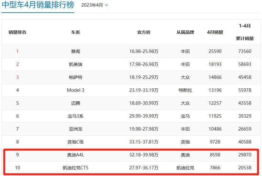Select the 凯迪拉克 brand cell

tap(185, 168)
